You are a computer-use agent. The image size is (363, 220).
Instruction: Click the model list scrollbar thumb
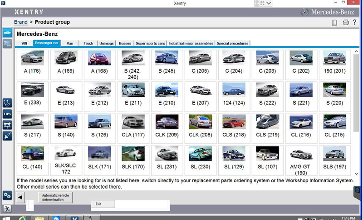[356, 94]
